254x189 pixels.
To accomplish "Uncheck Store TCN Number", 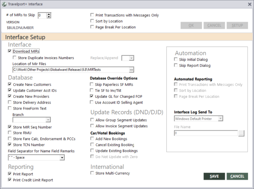I will [x=10, y=145].
